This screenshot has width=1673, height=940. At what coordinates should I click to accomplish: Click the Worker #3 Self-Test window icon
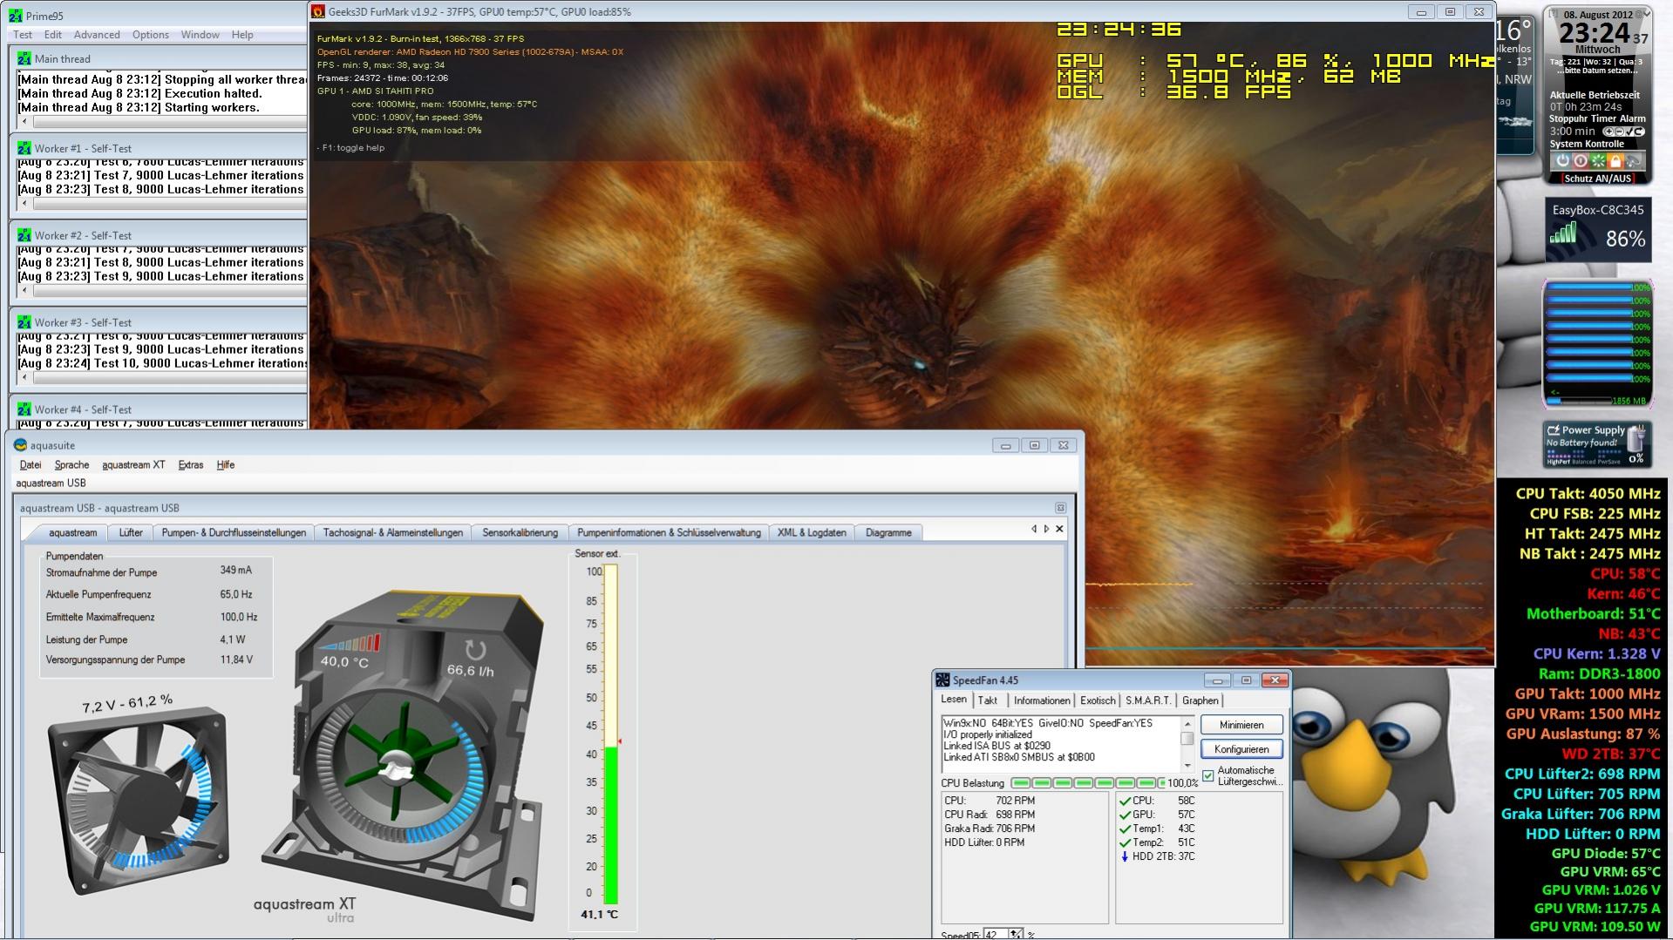pyautogui.click(x=24, y=322)
